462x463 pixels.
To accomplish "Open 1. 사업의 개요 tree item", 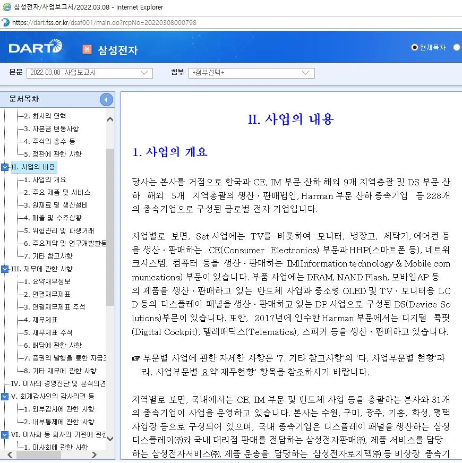I will 45,180.
